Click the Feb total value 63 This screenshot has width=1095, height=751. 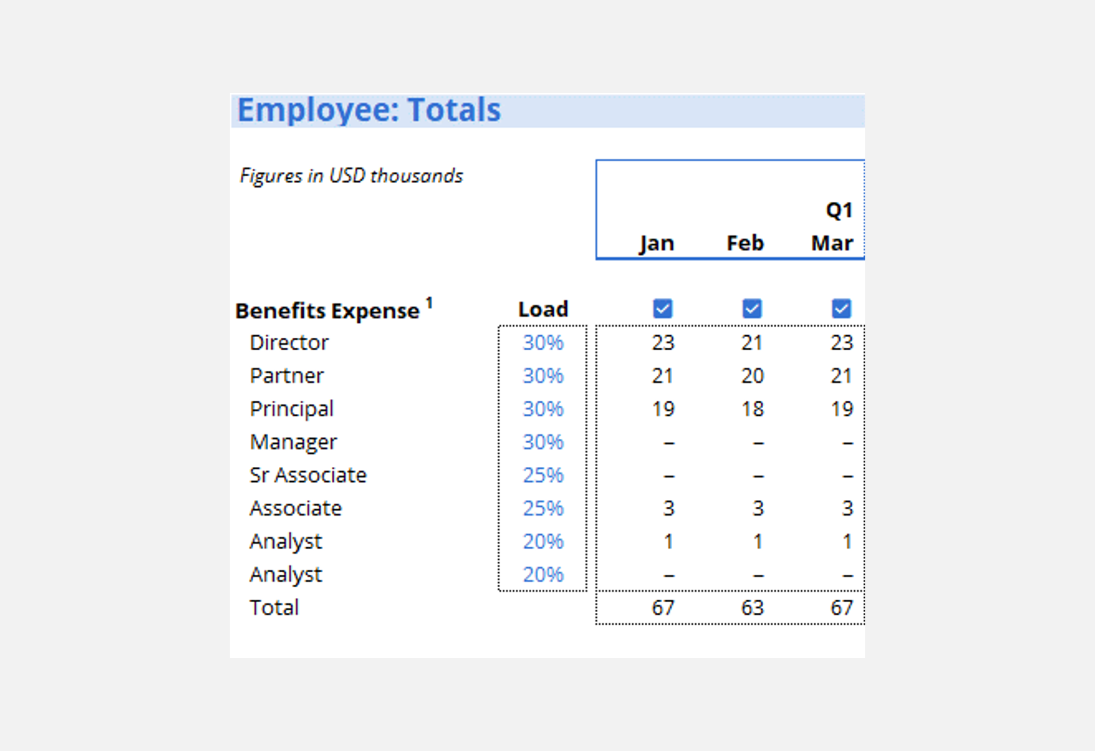(752, 607)
